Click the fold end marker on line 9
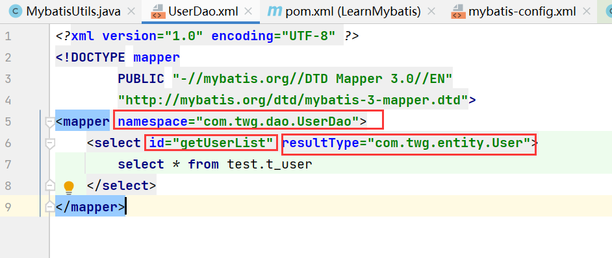 point(50,207)
